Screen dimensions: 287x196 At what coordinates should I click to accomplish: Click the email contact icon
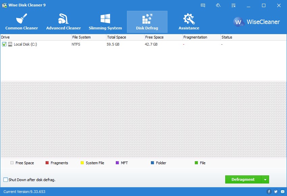[282, 192]
